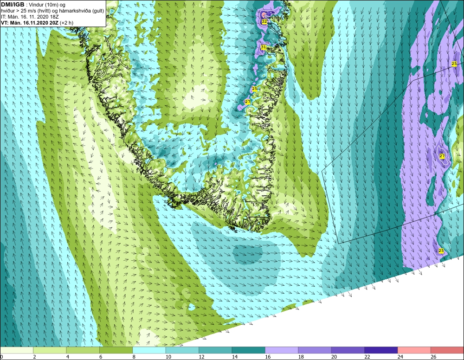Click the valid time 'VT: Mán. 16.11.2020 20Z'
Screen dimensions: 464x360
(30, 23)
